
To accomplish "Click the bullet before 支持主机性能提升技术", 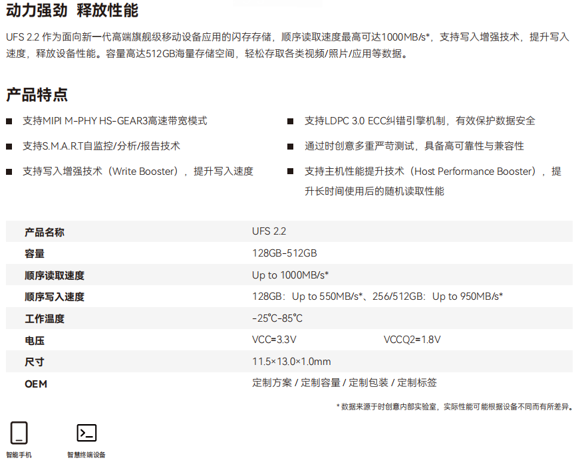I will [291, 172].
